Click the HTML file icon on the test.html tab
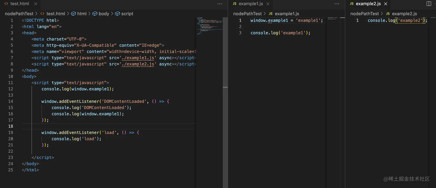436x188 pixels. pos(6,4)
